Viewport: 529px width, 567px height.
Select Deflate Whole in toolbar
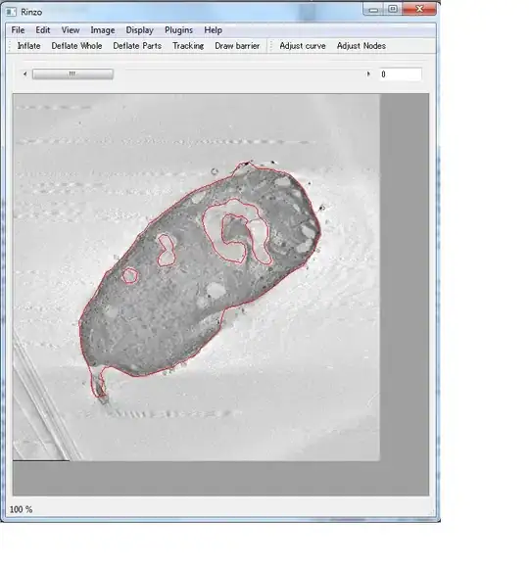[x=76, y=46]
